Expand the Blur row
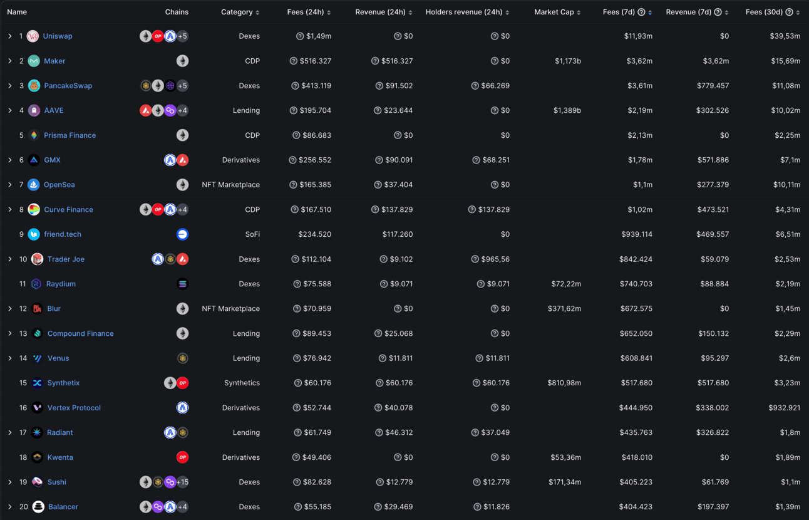This screenshot has width=809, height=520. point(10,309)
